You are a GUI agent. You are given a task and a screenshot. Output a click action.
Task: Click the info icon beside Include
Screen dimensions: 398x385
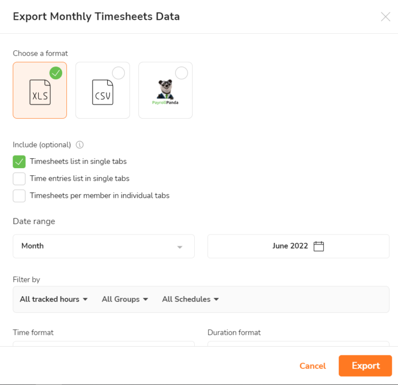coord(80,145)
